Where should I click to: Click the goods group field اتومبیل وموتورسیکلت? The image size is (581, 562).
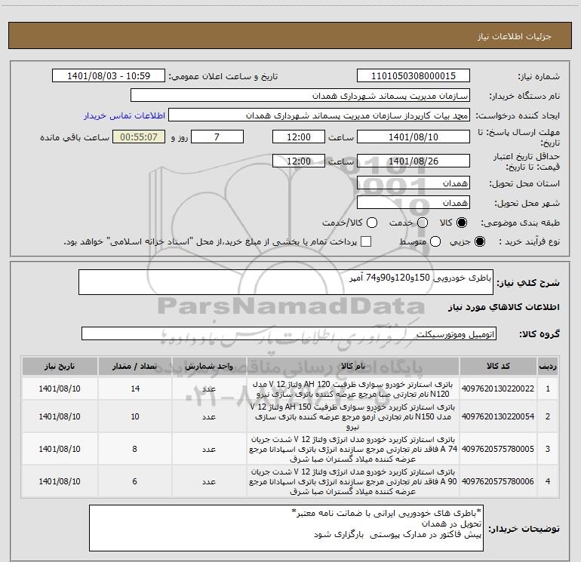pyautogui.click(x=289, y=333)
